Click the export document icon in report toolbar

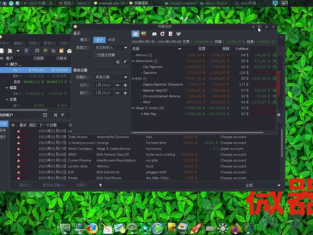click(170, 34)
